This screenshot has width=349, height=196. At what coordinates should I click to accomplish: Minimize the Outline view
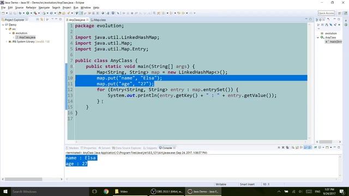pos(334,19)
